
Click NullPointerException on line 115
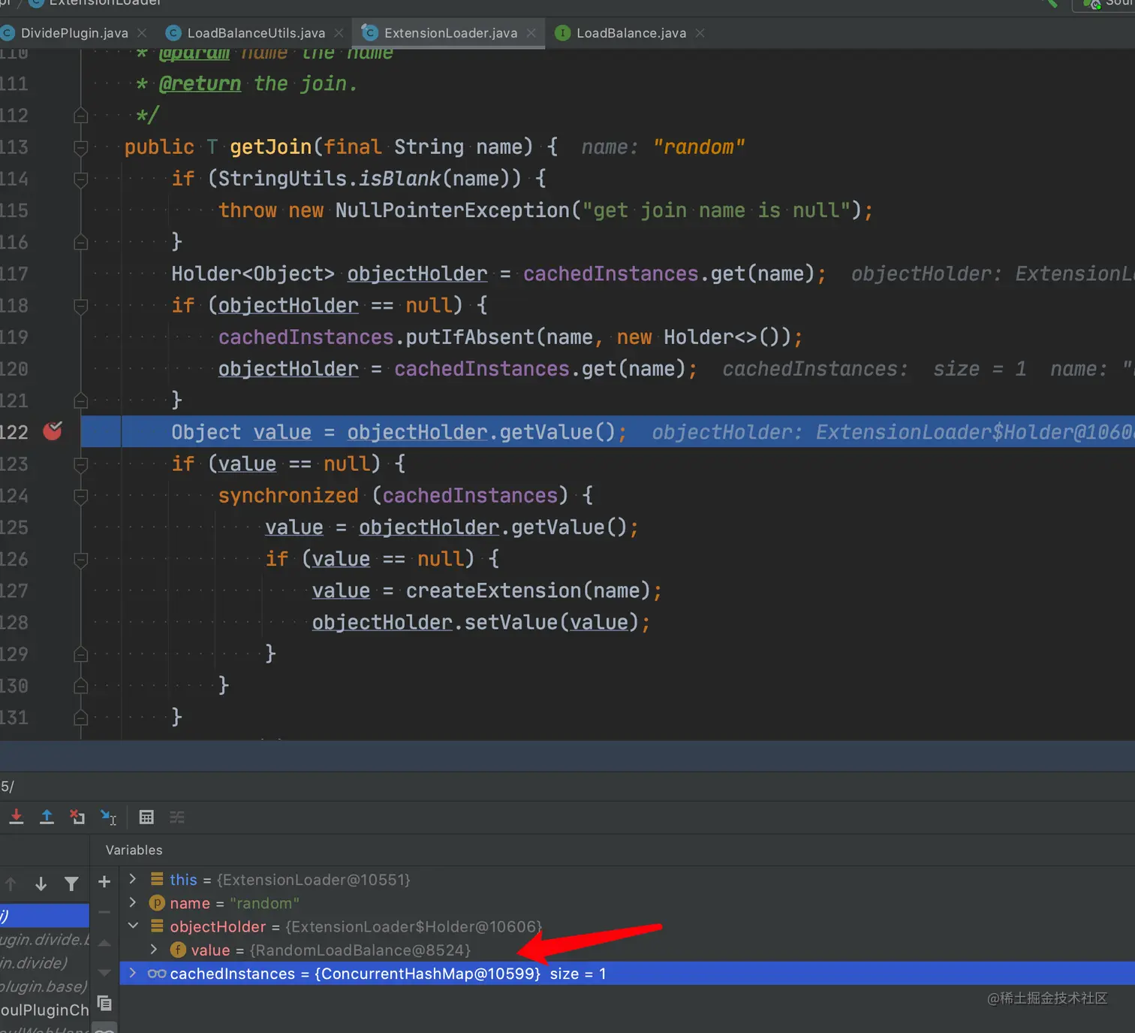[x=453, y=210]
